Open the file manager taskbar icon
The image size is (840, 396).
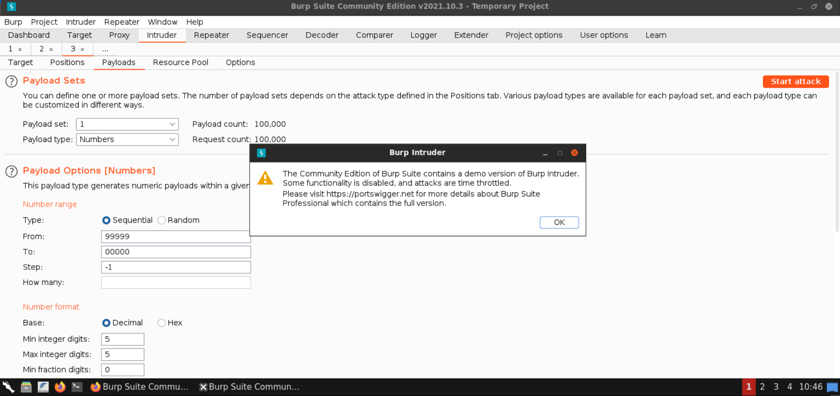click(x=26, y=387)
